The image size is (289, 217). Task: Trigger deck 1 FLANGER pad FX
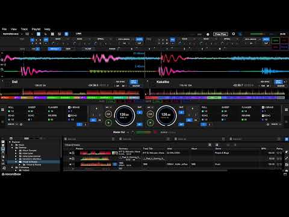[x=53, y=109]
